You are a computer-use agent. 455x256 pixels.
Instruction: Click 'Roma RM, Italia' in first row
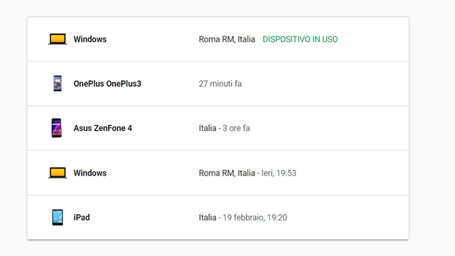tap(227, 39)
